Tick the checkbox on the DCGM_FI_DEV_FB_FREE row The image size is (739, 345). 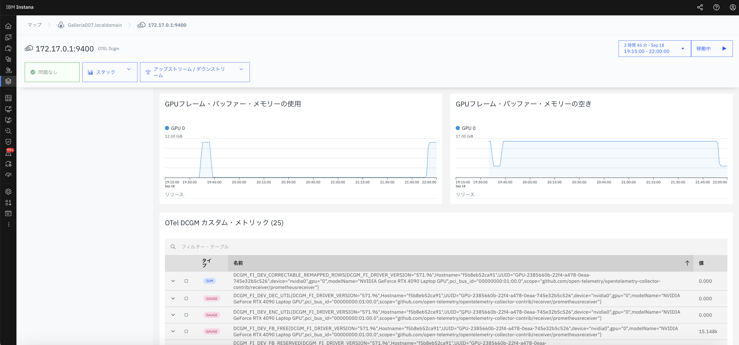pos(187,331)
